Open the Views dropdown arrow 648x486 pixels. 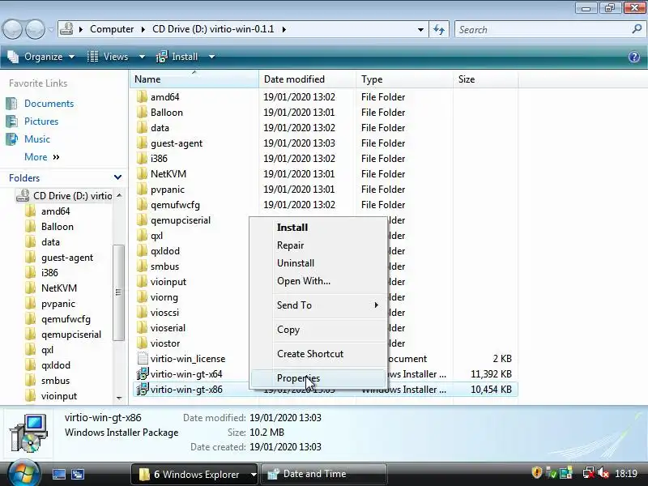point(142,57)
